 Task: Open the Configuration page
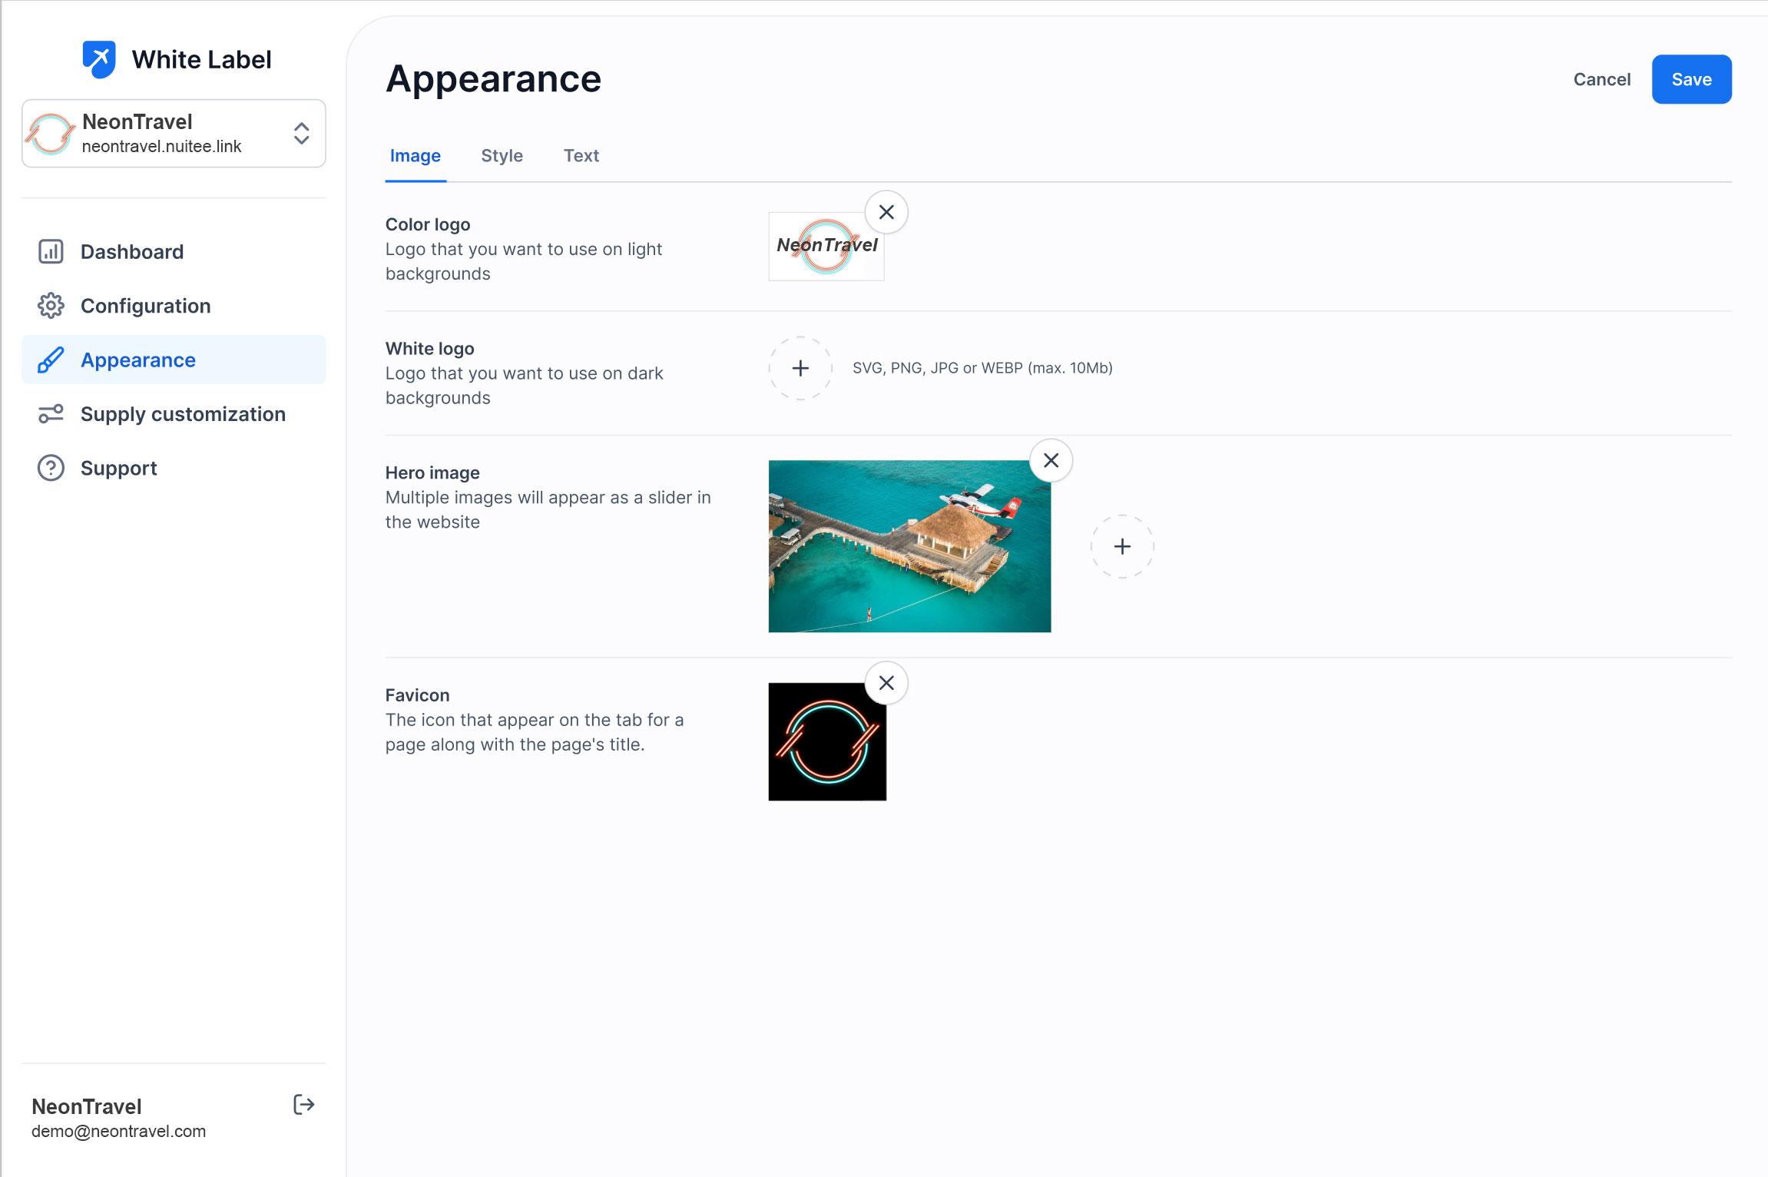(145, 306)
